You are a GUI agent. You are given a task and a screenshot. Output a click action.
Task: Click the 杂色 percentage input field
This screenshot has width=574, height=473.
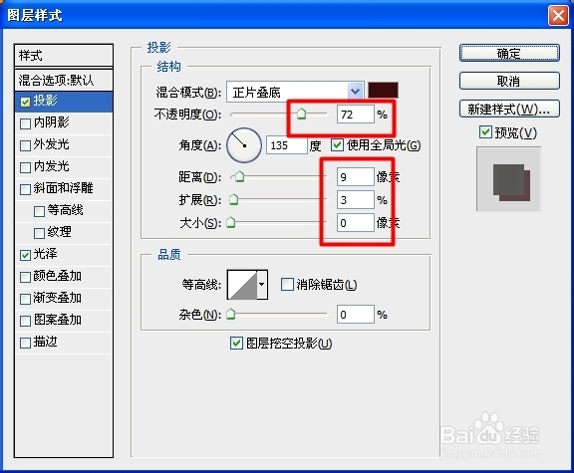(x=356, y=315)
